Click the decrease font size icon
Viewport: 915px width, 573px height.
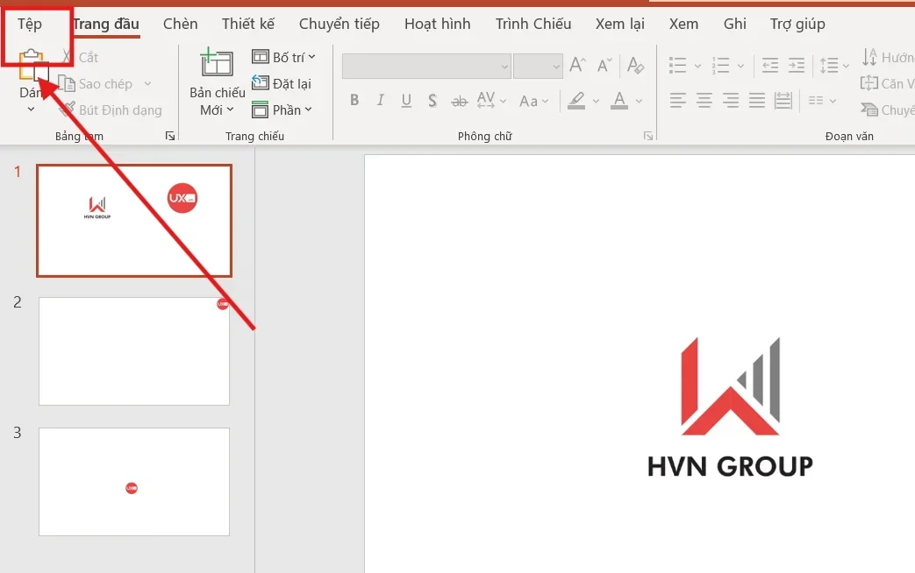pyautogui.click(x=604, y=65)
